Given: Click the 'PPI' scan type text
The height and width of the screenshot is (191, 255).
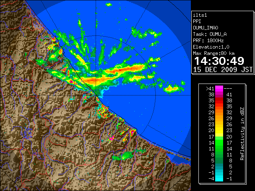Looking at the screenshot, I should pyautogui.click(x=197, y=21).
